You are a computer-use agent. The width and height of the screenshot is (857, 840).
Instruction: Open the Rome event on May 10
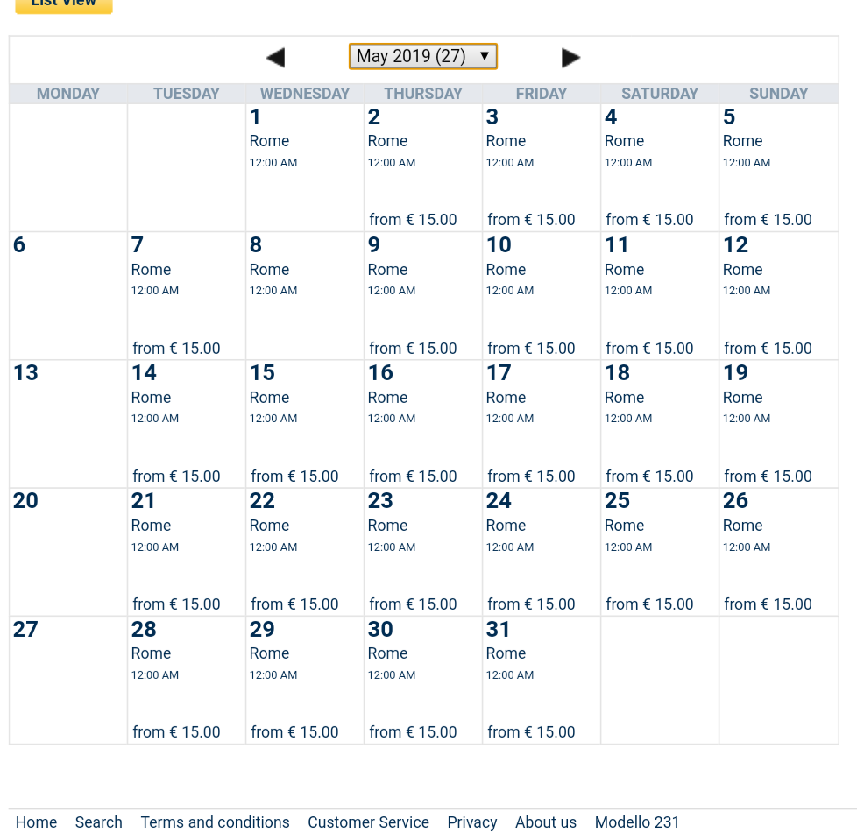[506, 270]
